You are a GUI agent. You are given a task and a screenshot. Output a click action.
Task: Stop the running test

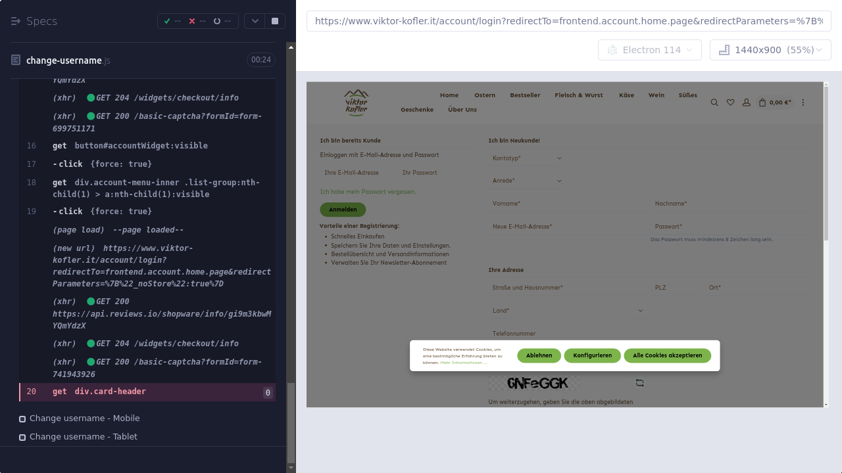pyautogui.click(x=275, y=21)
